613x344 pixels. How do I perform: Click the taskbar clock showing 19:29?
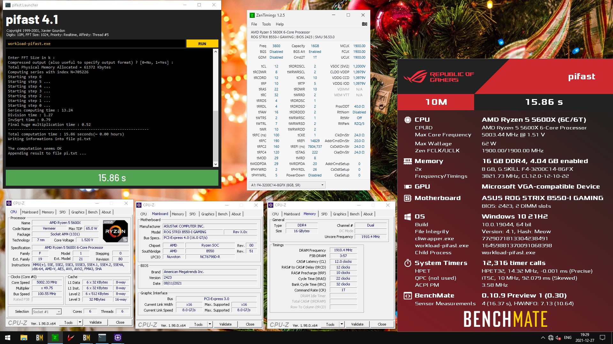click(585, 338)
